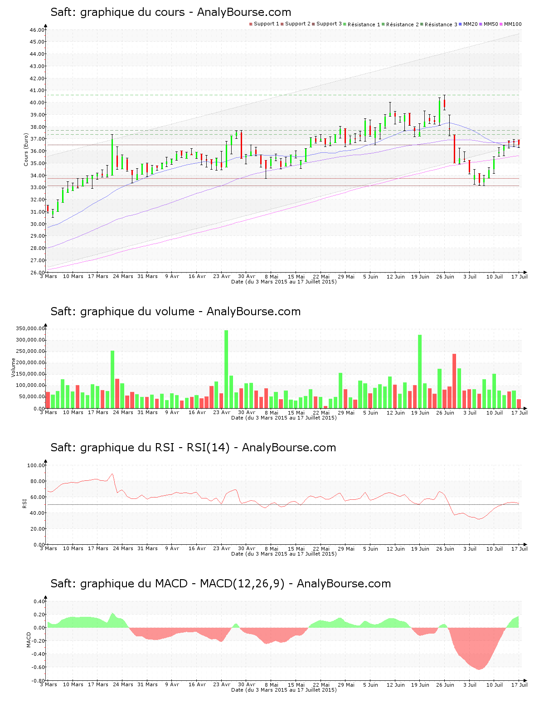Viewport: 544px width, 703px height.
Task: Select the MM50 legend label
Action: click(x=491, y=24)
